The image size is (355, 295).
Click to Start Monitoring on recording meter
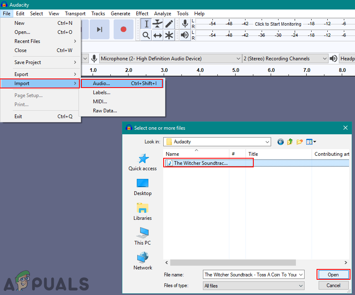point(278,24)
